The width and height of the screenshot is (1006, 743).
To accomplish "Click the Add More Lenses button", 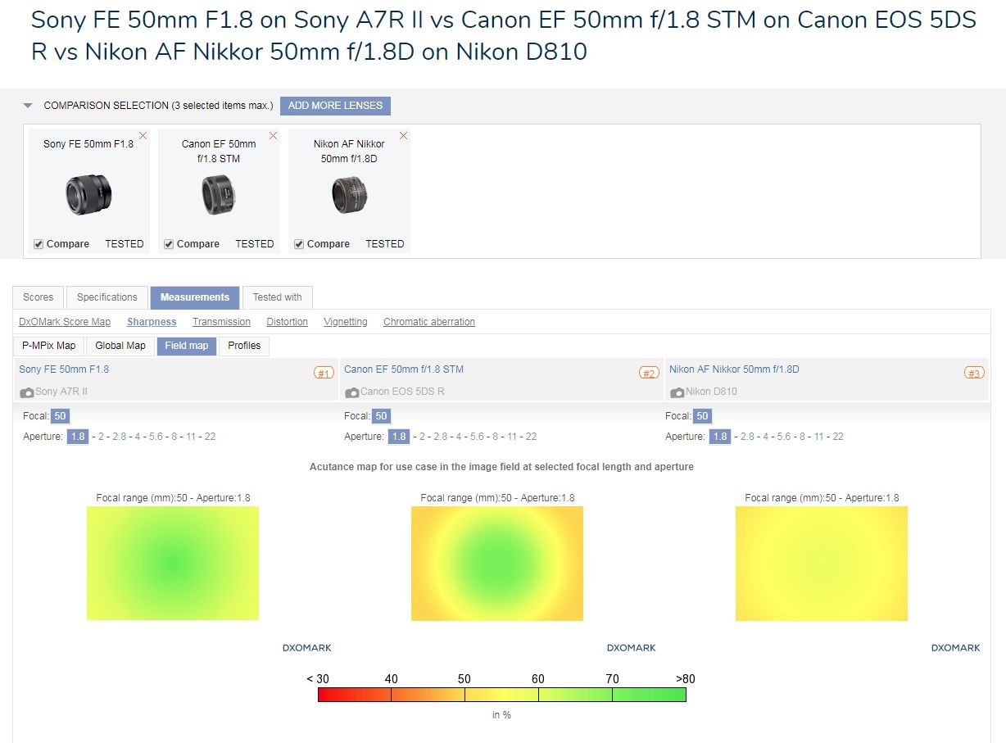I will [336, 106].
